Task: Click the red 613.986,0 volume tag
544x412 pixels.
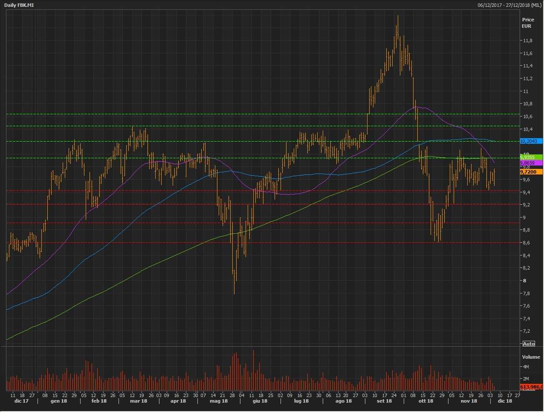Action: pos(531,387)
